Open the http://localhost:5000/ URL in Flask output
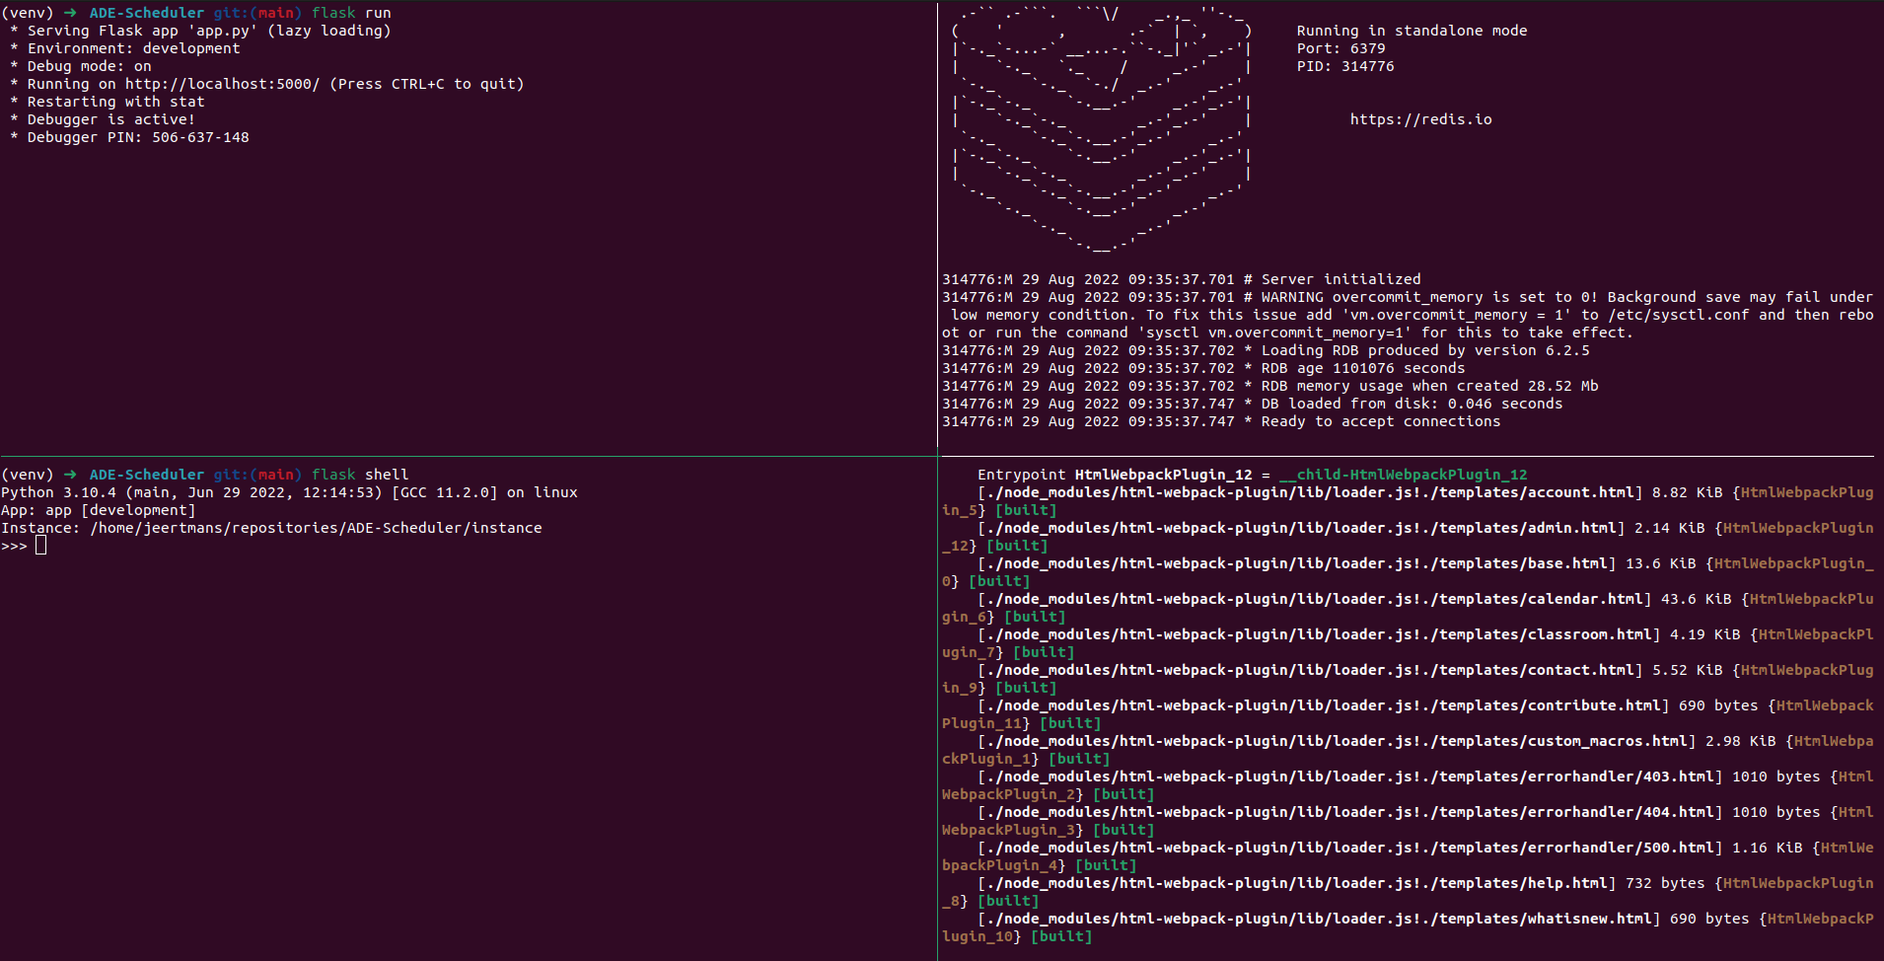The image size is (1884, 961). 222,84
